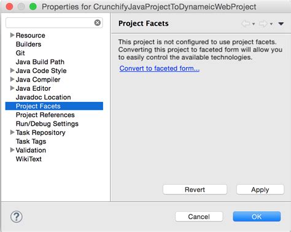Screen dimensions: 291x232
Task: Expand the Resource tree node
Action: pyautogui.click(x=12, y=35)
